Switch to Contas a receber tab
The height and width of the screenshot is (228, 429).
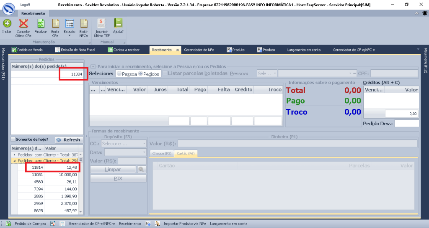(124, 50)
